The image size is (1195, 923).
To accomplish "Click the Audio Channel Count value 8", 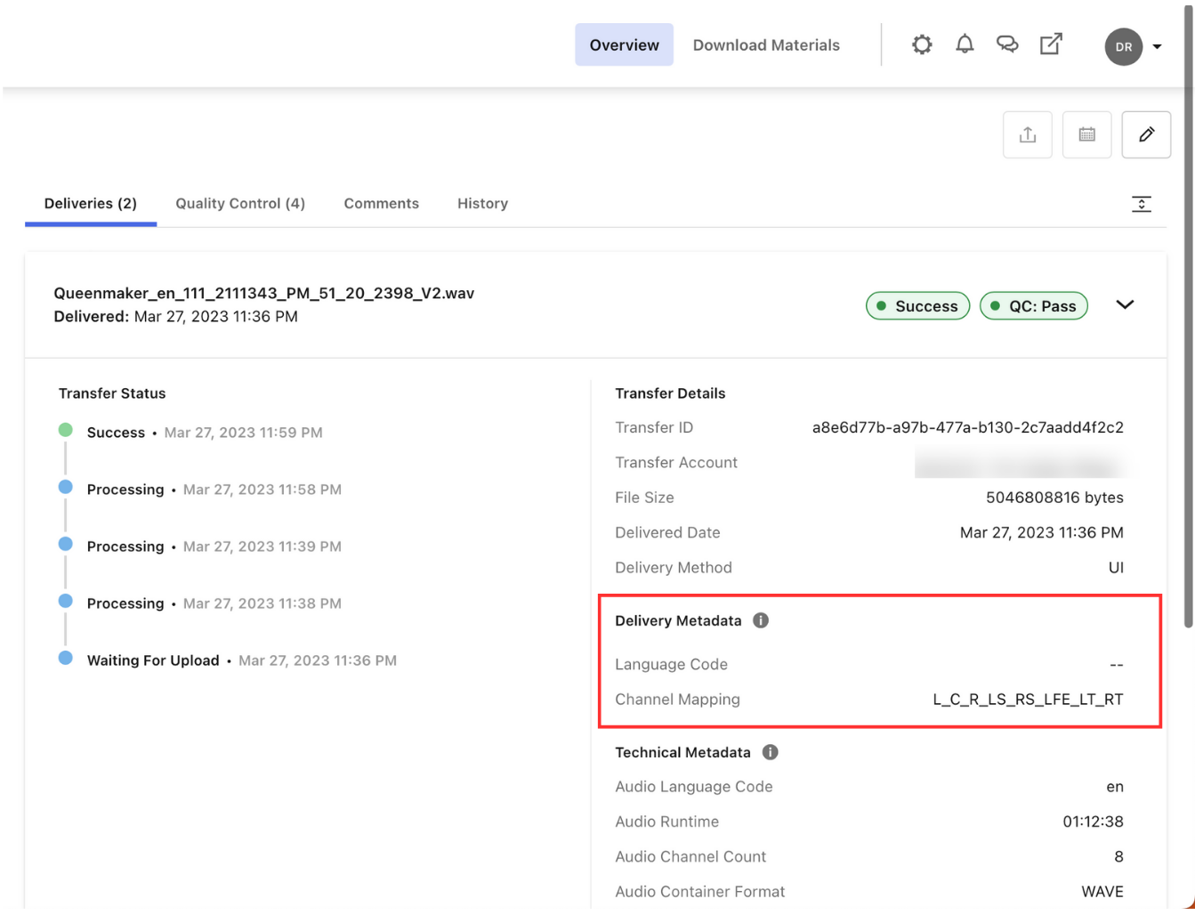I will [1118, 856].
